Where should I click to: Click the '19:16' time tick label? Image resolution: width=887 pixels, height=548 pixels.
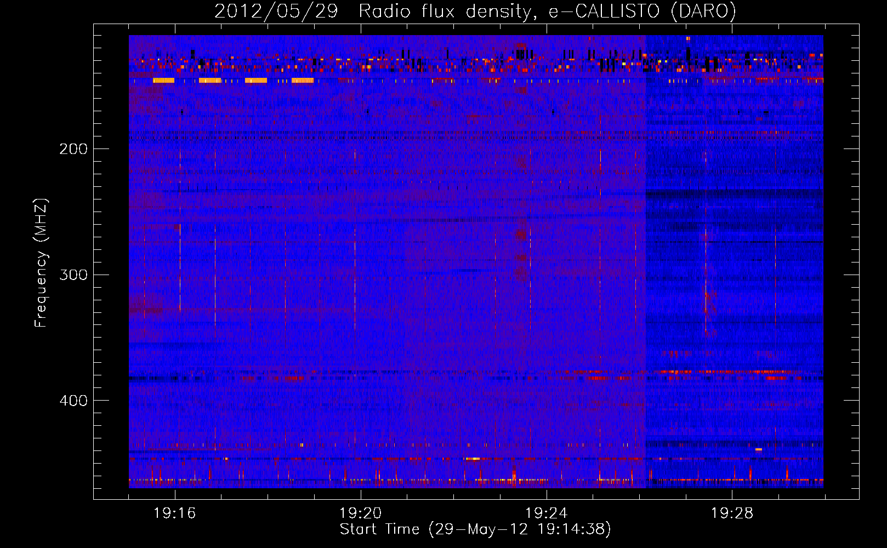click(x=175, y=513)
